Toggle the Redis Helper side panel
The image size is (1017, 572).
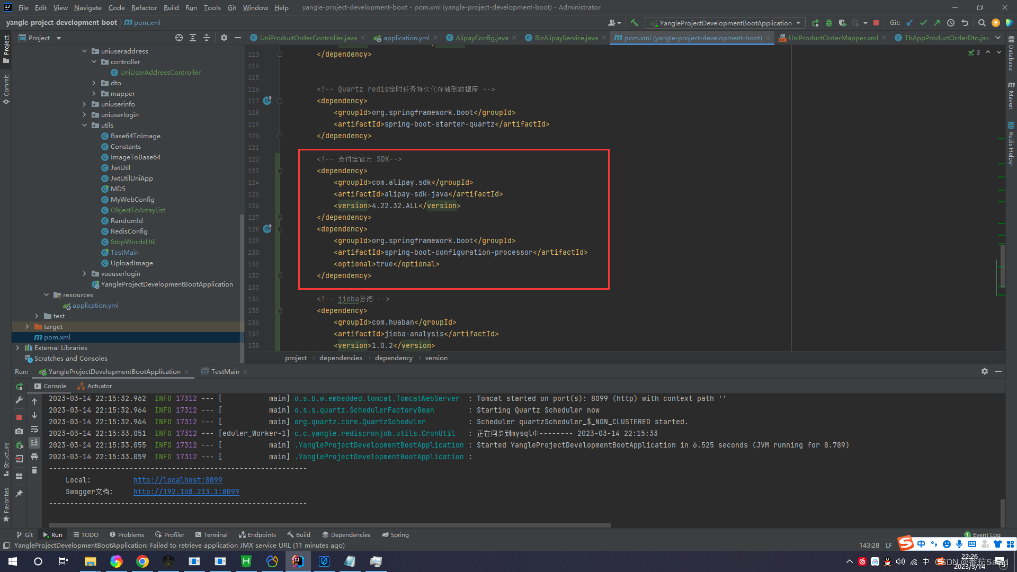coord(1011,144)
